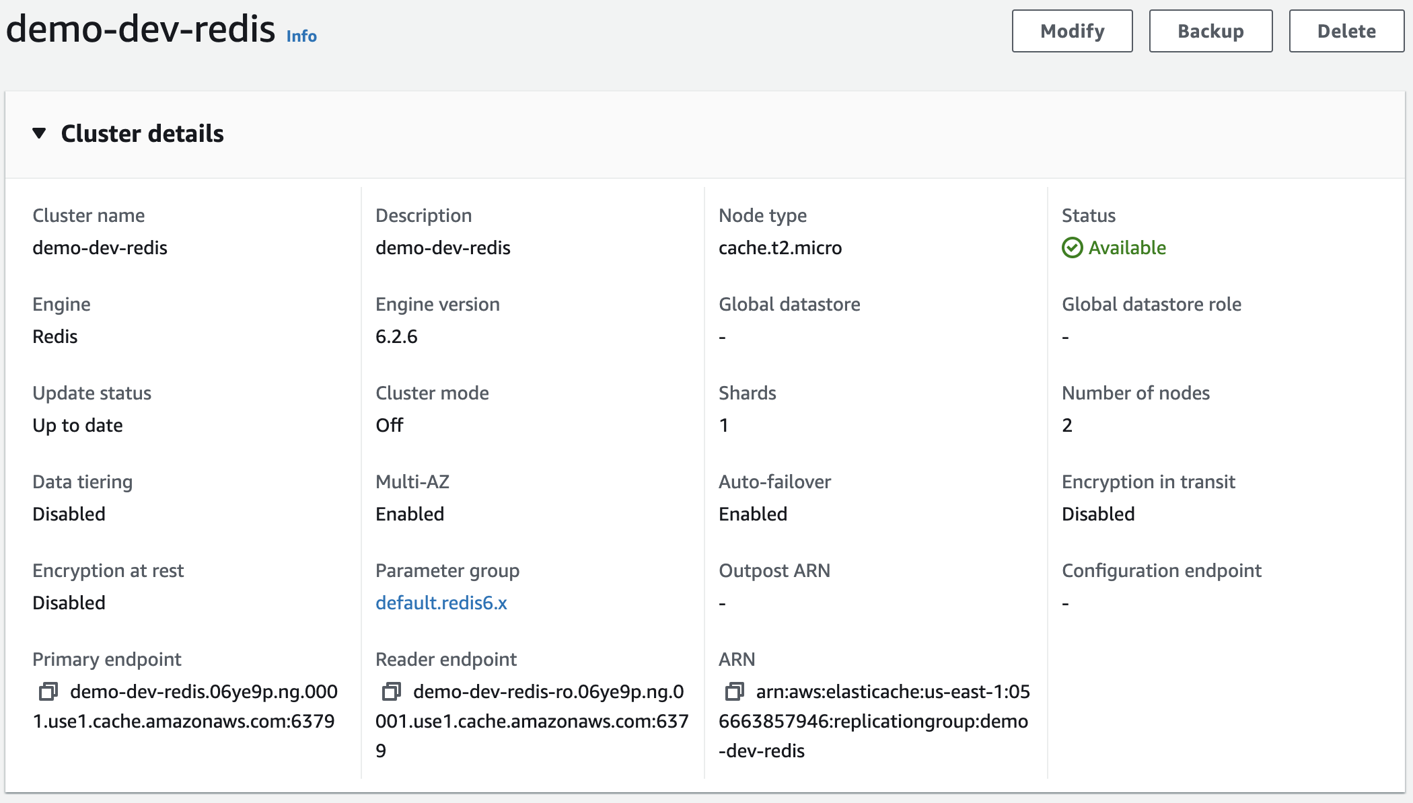The width and height of the screenshot is (1413, 803).
Task: Click the Shards value 1
Action: click(723, 425)
